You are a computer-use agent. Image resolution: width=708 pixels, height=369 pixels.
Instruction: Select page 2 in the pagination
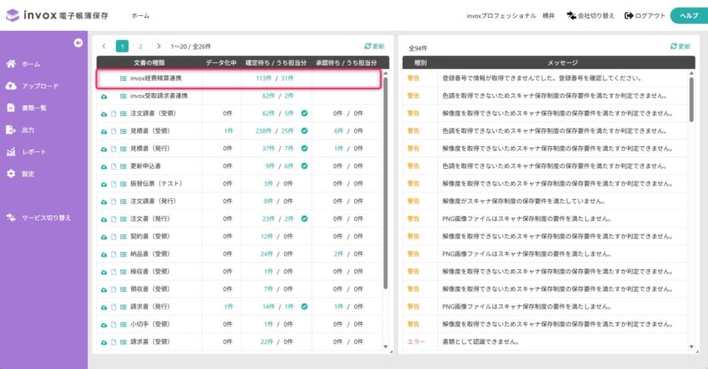[141, 46]
